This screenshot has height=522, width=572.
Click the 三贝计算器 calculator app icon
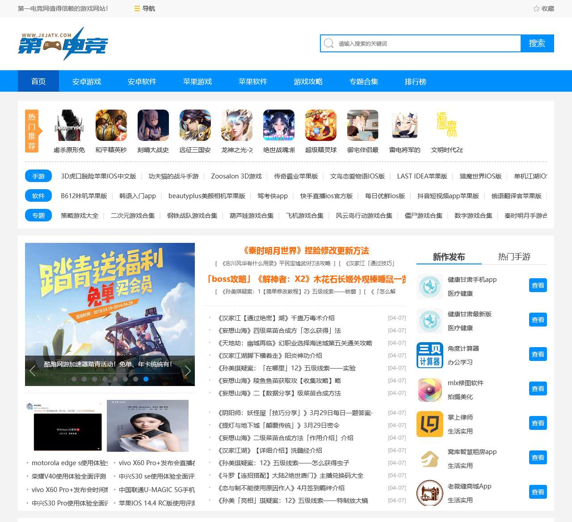point(429,355)
